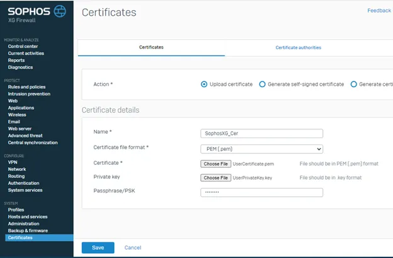
Task: Open the Feedback link
Action: coord(379,11)
